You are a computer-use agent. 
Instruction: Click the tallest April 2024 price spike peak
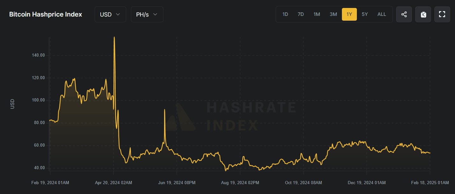(x=114, y=38)
